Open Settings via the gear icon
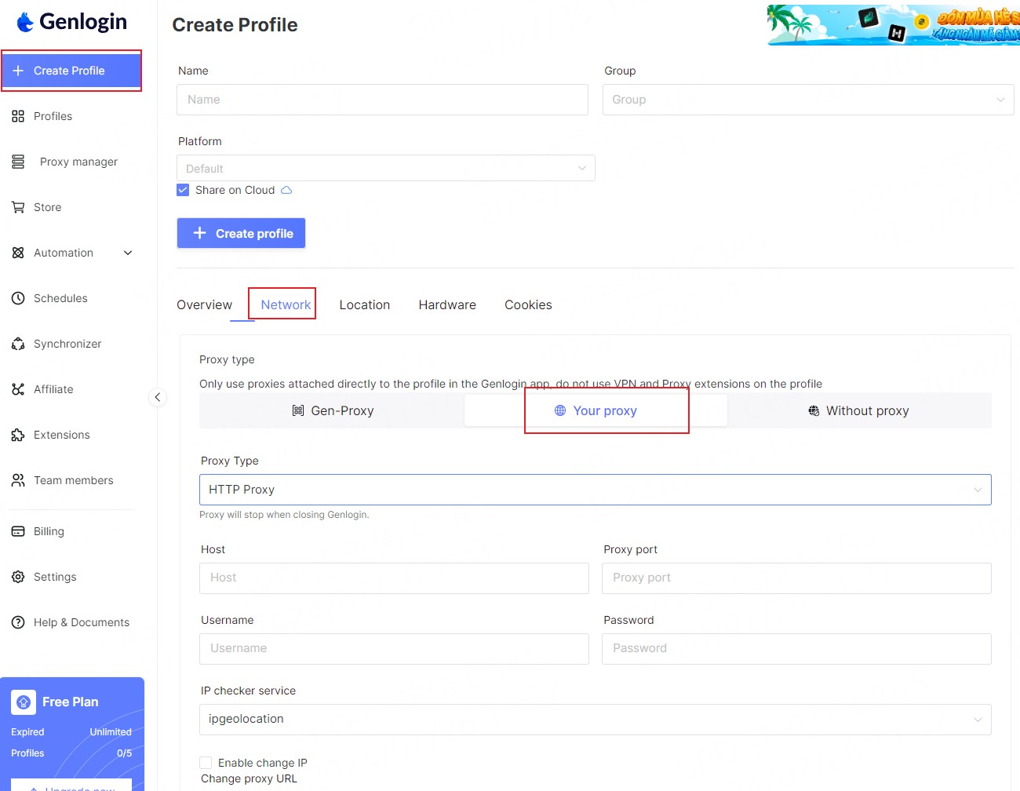 point(18,577)
